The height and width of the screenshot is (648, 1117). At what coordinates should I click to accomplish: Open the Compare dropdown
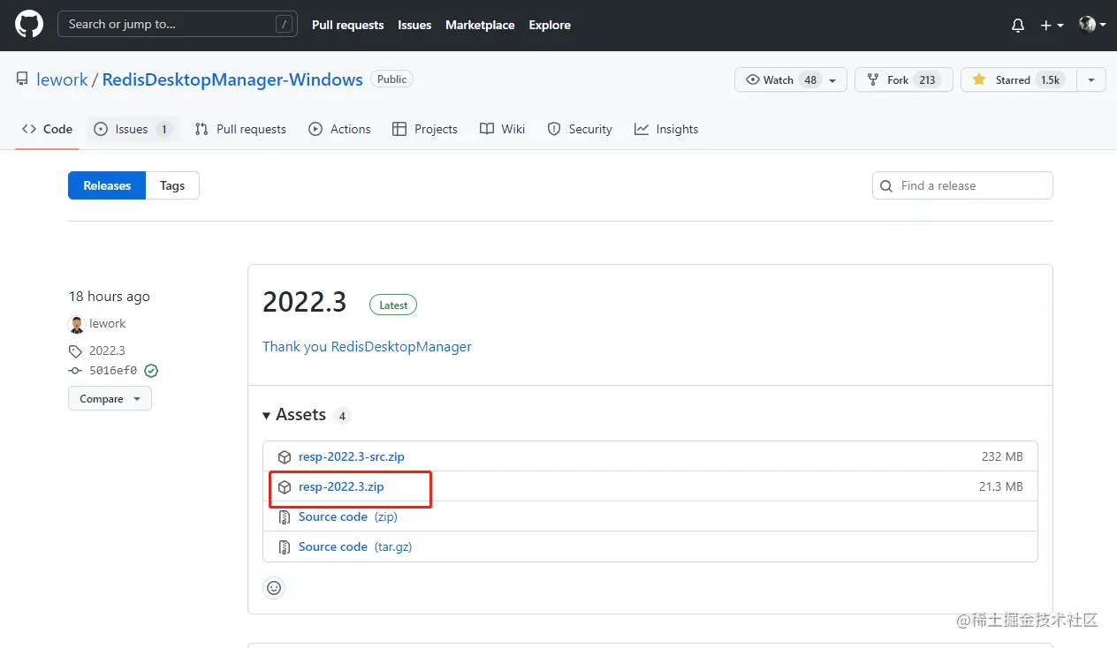110,399
